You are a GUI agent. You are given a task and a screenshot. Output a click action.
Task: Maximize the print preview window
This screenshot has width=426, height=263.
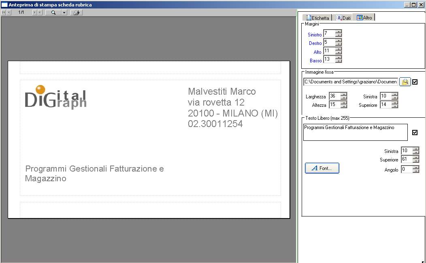414,4
